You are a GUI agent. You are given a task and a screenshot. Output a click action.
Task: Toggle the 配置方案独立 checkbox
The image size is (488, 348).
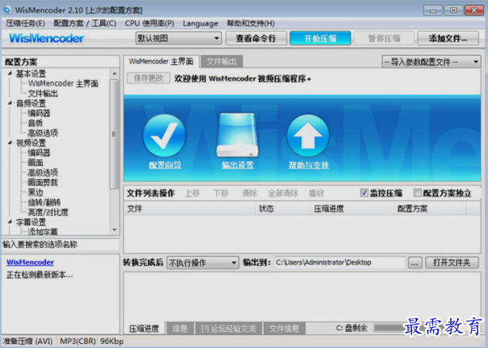click(417, 193)
